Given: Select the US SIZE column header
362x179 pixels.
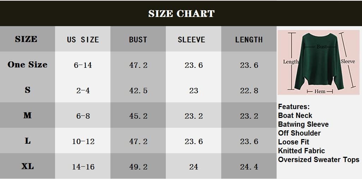Looking at the screenshot, I should (83, 40).
